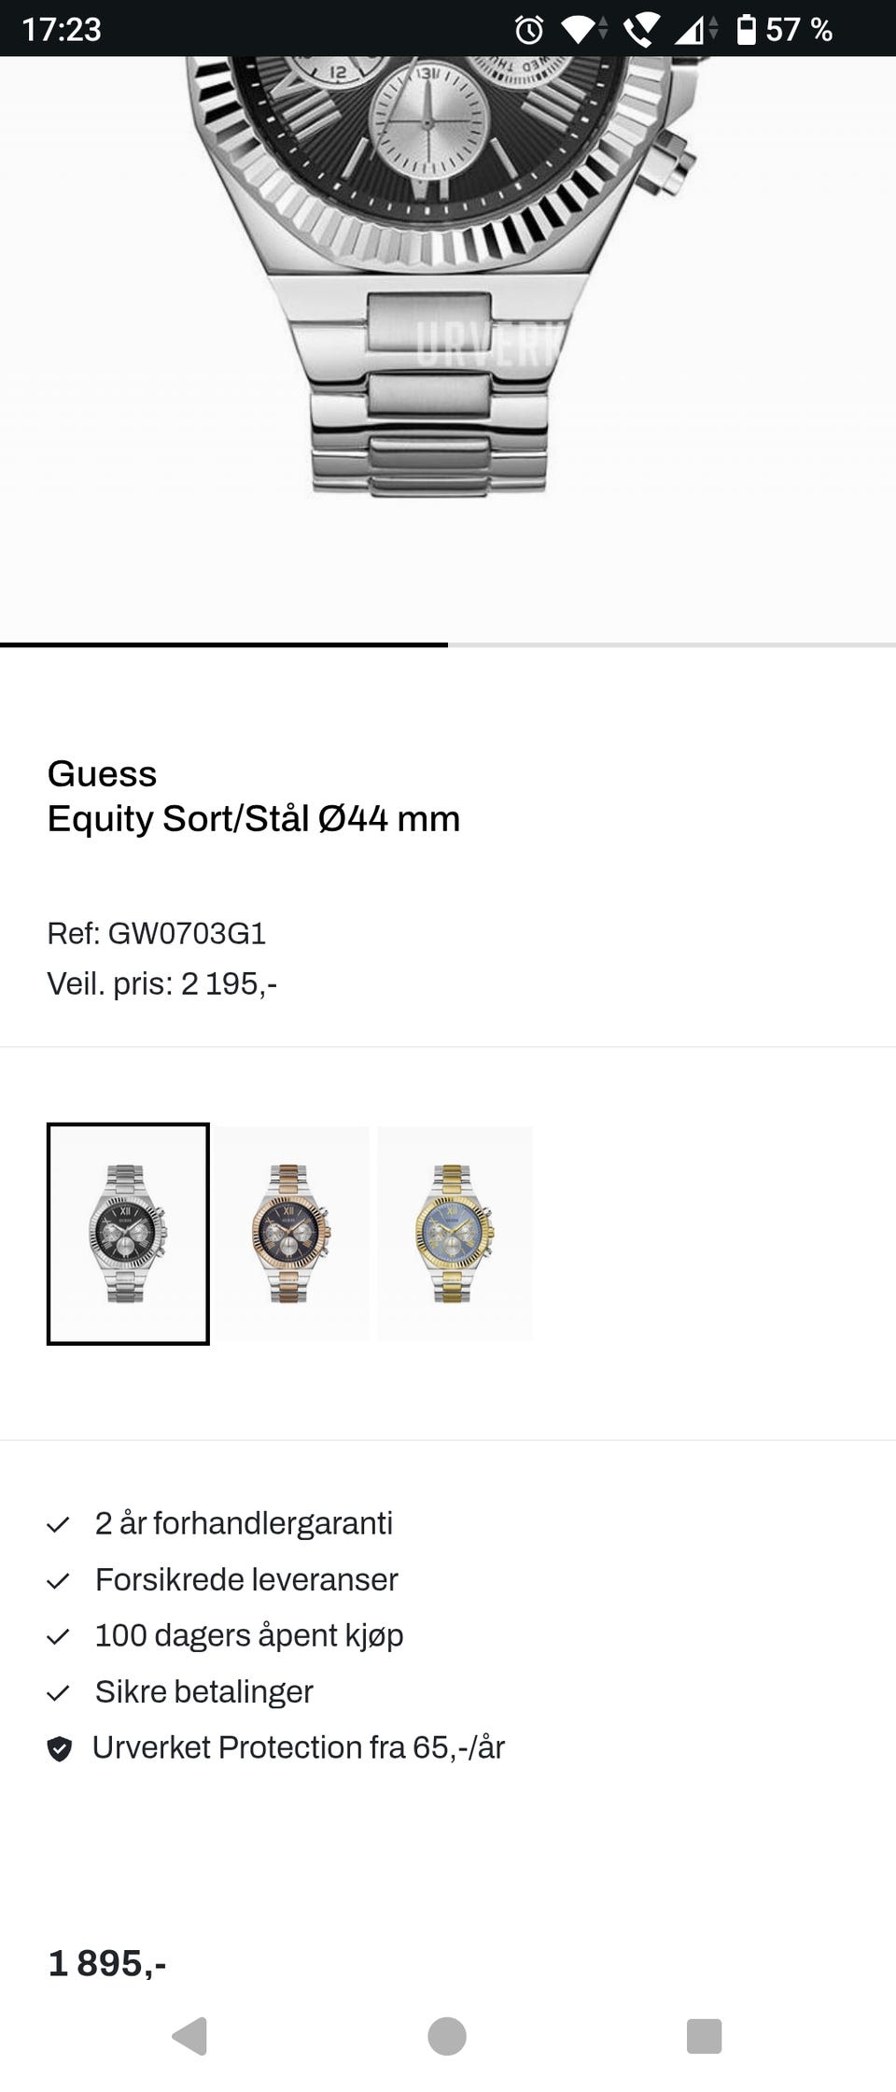Tap checkmark beside 2 år forhandlergaranti

tap(60, 1522)
